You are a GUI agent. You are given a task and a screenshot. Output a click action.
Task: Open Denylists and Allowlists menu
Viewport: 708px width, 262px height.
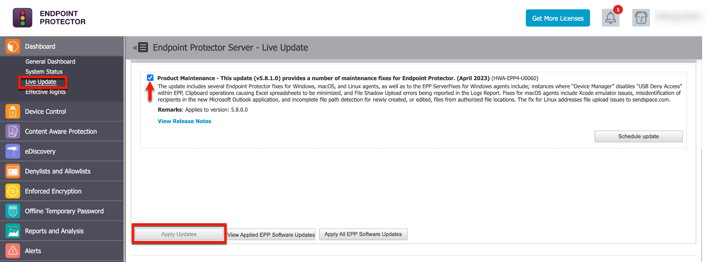[x=62, y=171]
